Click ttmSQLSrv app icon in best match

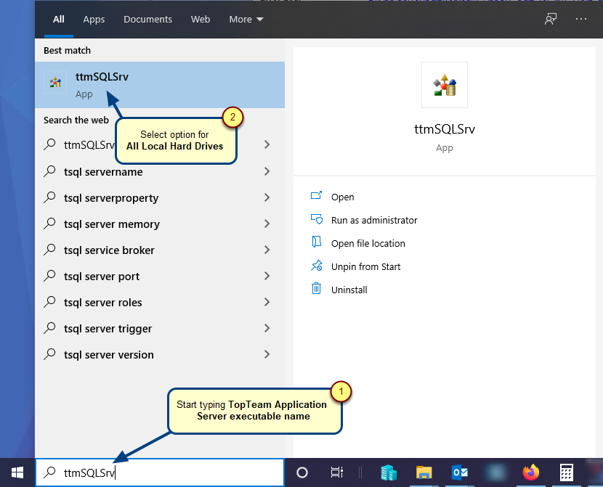click(55, 82)
